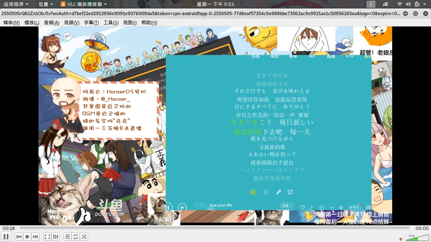Close the VLC window
The image size is (431, 242).
coord(425,14)
